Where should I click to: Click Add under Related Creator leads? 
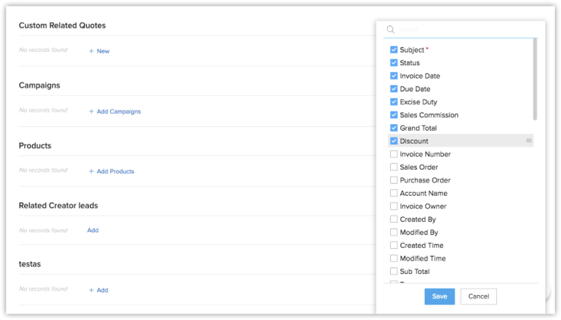(x=93, y=230)
